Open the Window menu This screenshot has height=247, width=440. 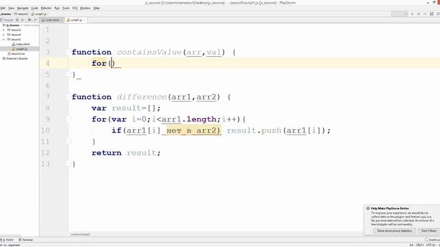85,8
